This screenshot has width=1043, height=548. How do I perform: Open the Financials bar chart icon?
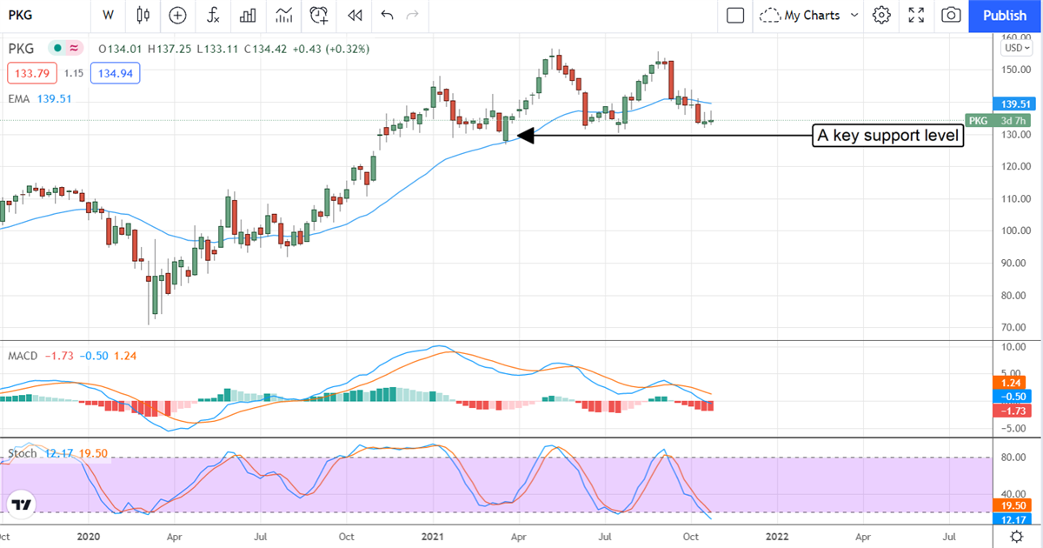[248, 15]
